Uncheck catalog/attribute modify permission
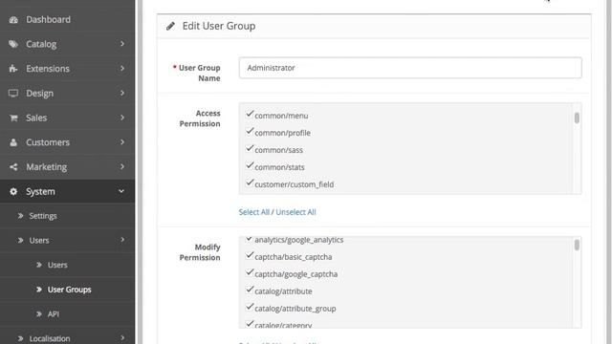612x344 pixels. tap(250, 290)
